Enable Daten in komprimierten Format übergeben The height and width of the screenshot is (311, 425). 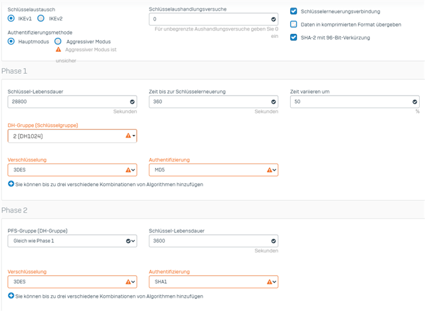click(x=294, y=25)
